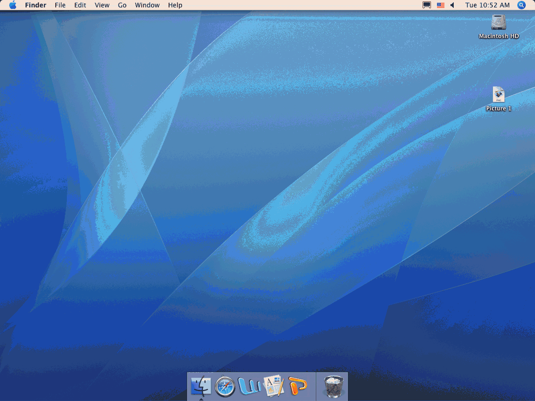Open Finder from the Dock

click(x=201, y=386)
